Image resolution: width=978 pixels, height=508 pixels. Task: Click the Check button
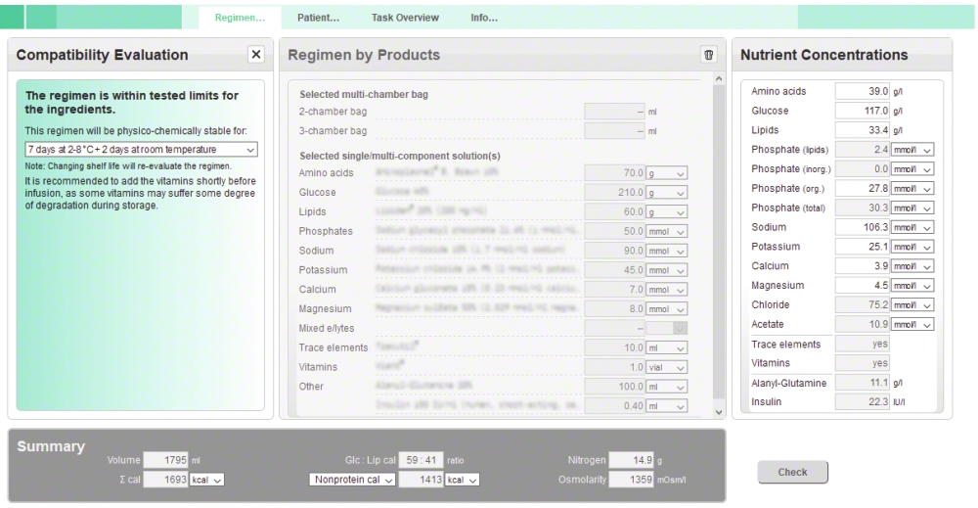point(792,472)
